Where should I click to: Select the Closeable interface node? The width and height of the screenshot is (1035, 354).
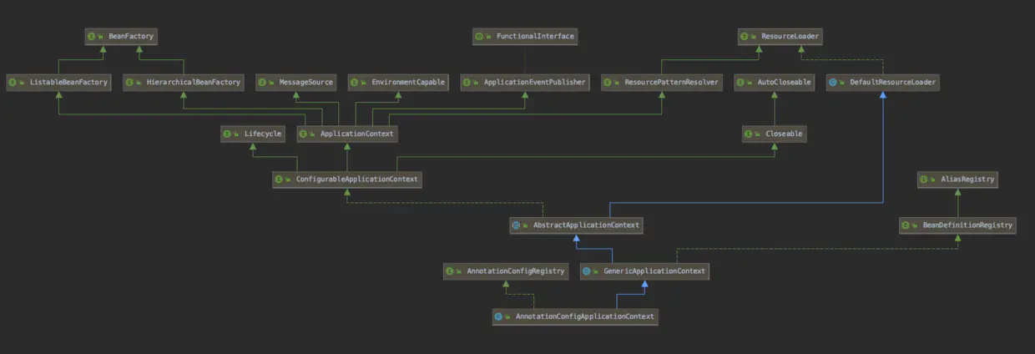(774, 134)
